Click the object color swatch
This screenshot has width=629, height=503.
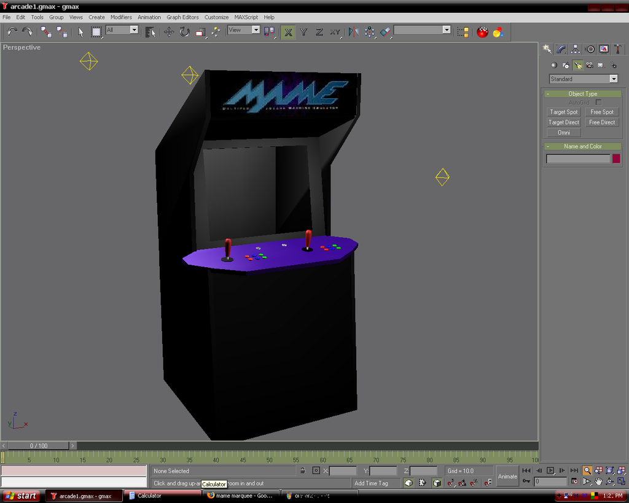616,158
